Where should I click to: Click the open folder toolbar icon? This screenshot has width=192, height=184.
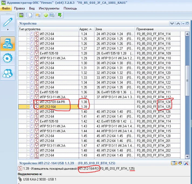(x=38, y=15)
